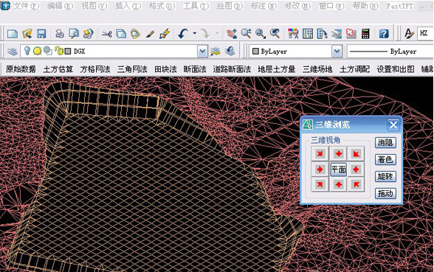Click the Save floppy disk icon
Image resolution: width=434 pixels, height=272 pixels.
point(41,34)
